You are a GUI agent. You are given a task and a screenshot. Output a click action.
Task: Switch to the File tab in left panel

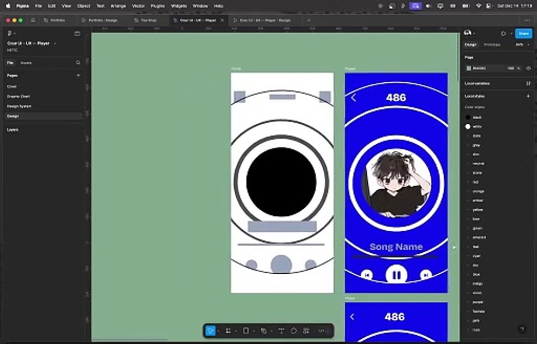[x=10, y=63]
